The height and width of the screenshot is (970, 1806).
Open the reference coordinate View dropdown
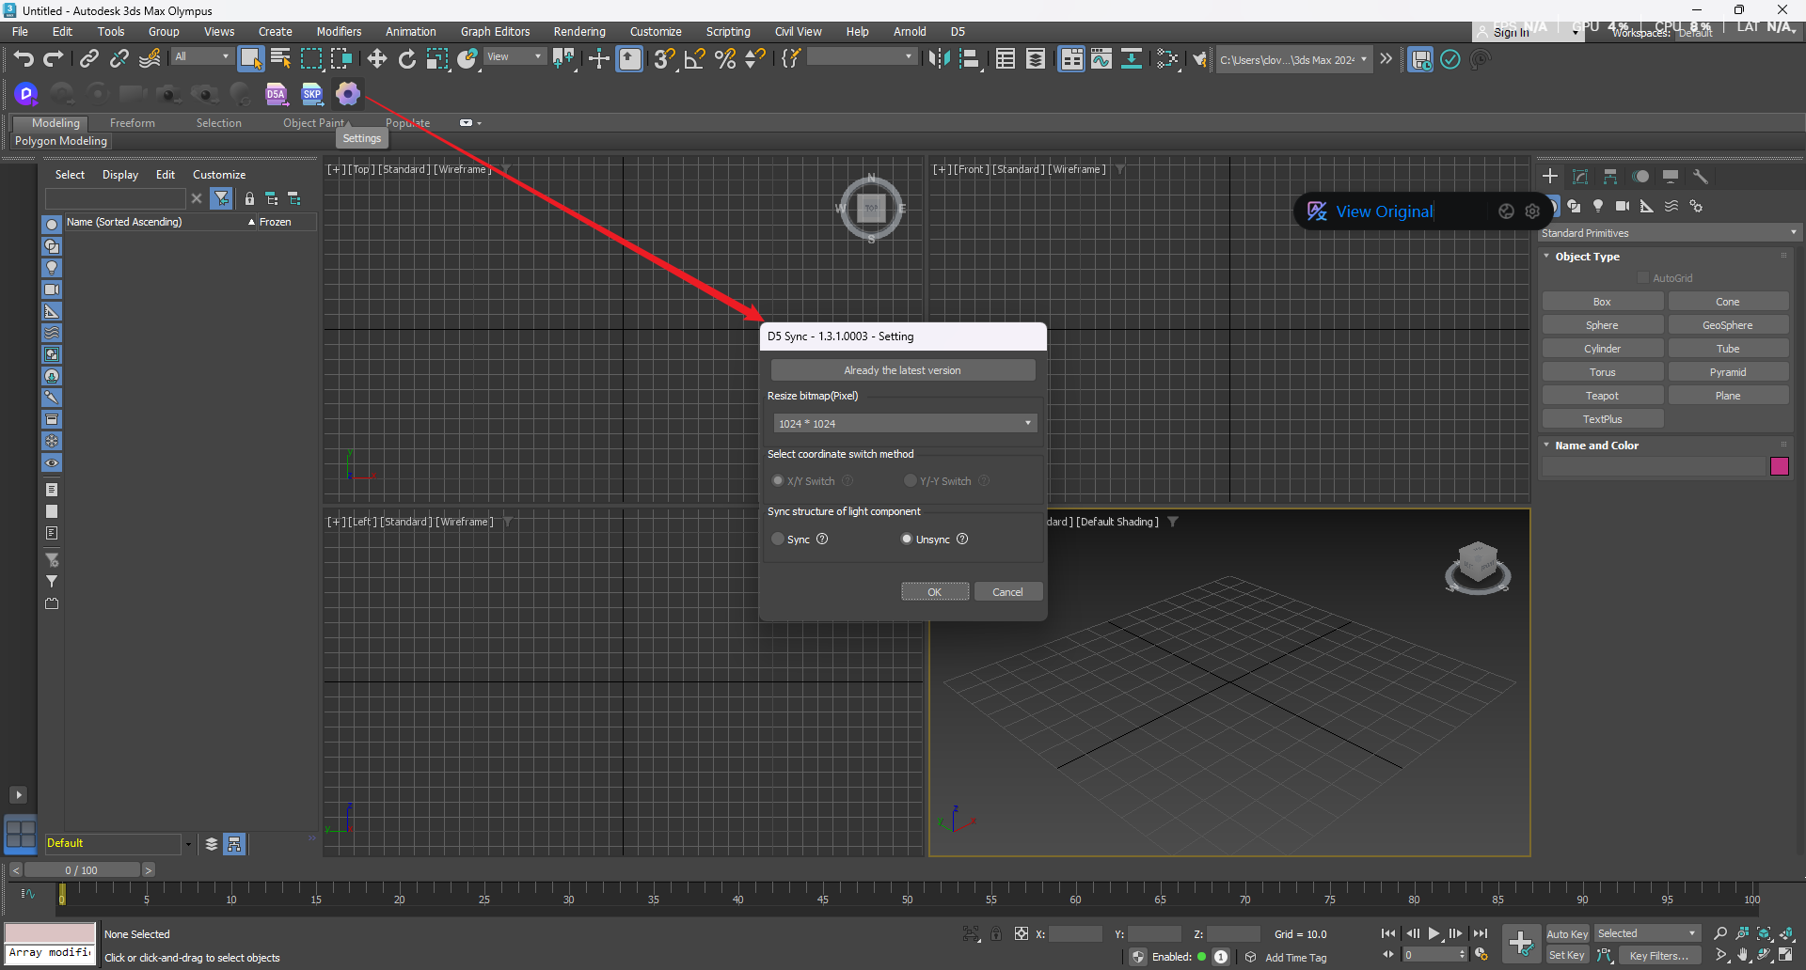click(515, 57)
